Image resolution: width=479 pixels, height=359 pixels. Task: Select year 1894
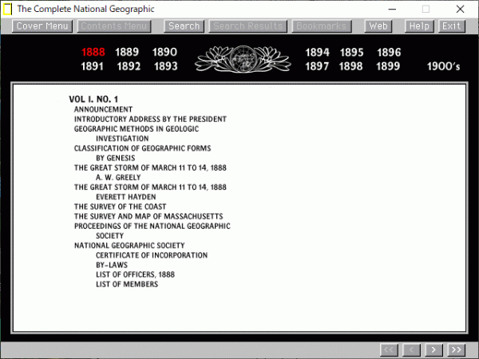[x=318, y=53]
